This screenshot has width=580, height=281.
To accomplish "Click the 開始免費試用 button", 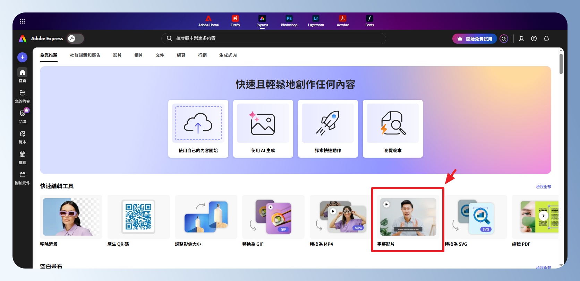I will point(475,38).
